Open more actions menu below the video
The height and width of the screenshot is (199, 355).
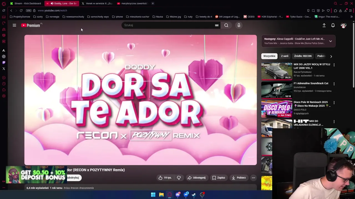(253, 178)
